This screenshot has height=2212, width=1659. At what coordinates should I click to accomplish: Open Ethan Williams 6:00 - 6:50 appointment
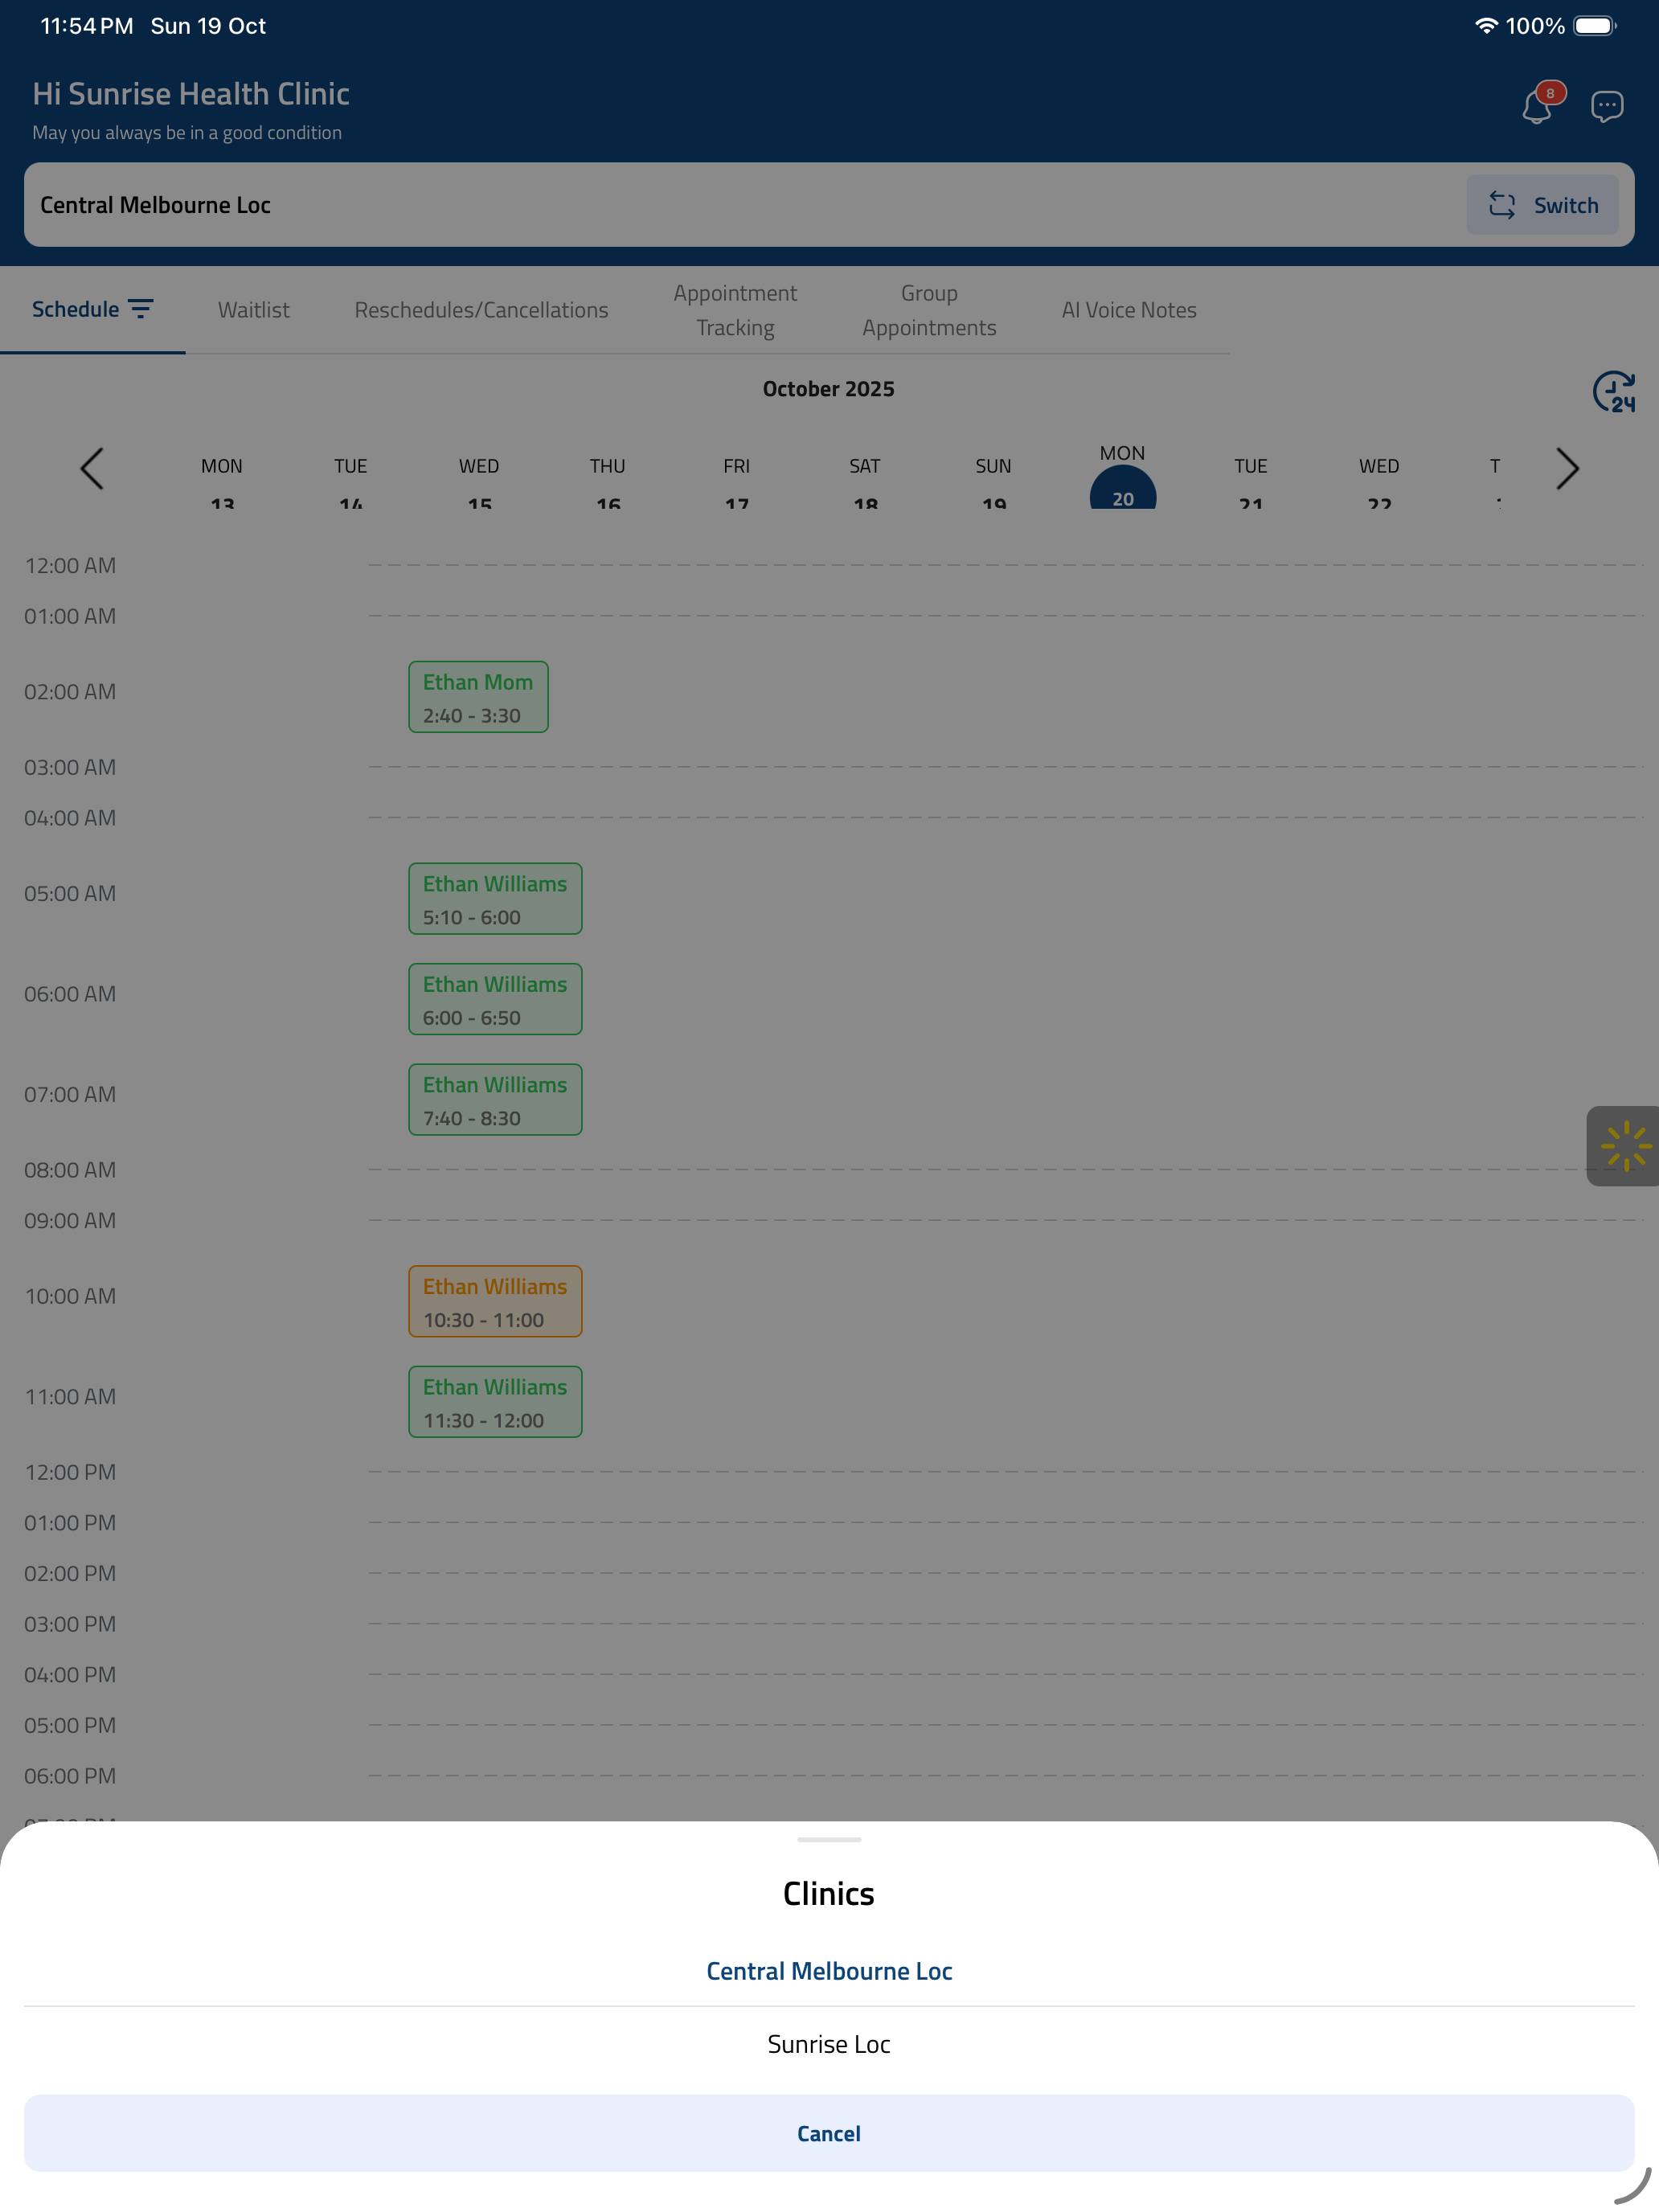click(x=495, y=999)
